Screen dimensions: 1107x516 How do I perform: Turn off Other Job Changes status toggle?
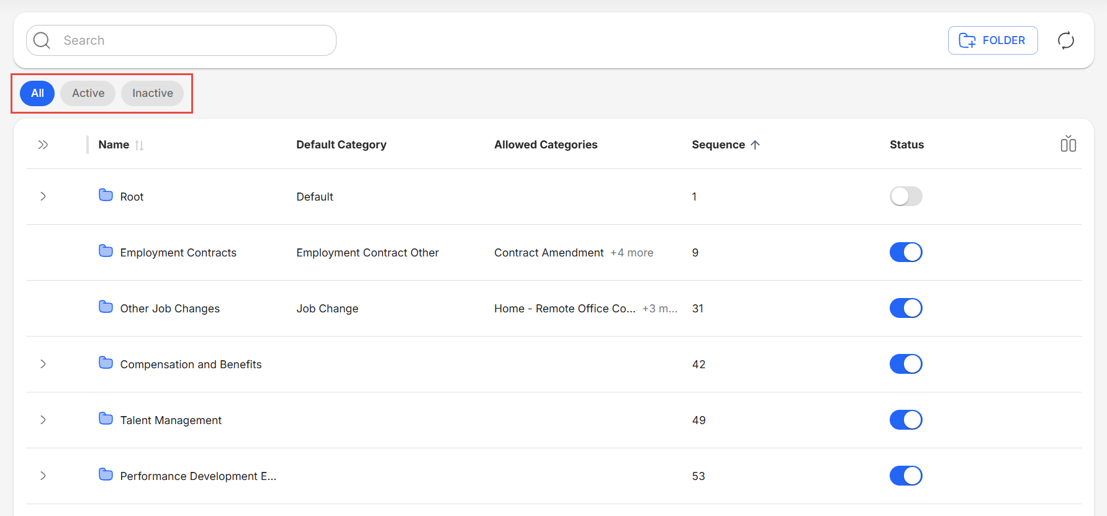[905, 308]
